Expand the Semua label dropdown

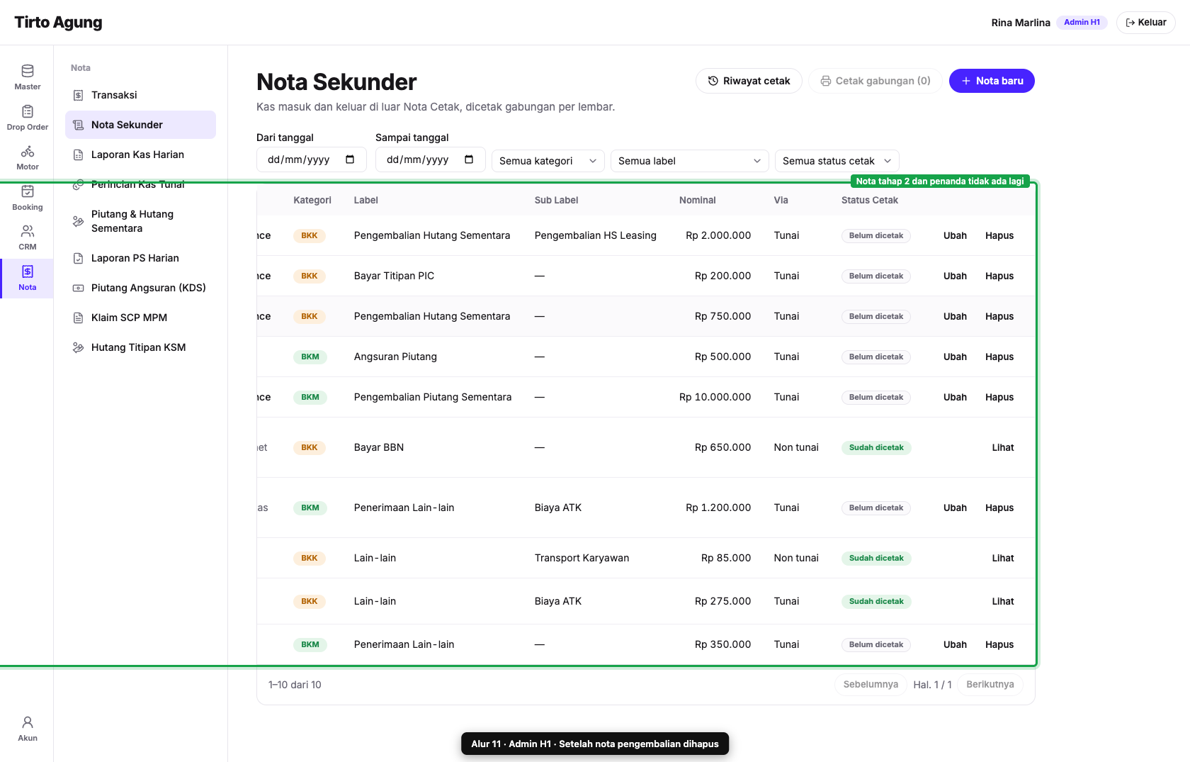coord(690,161)
